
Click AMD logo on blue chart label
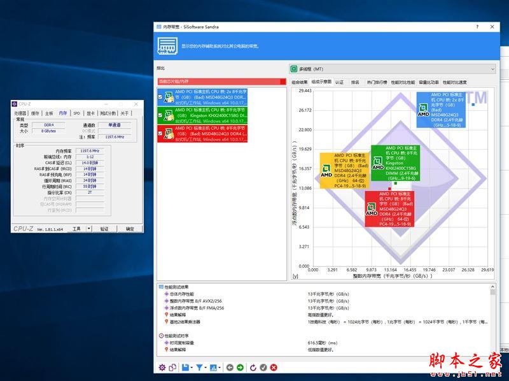(x=423, y=110)
